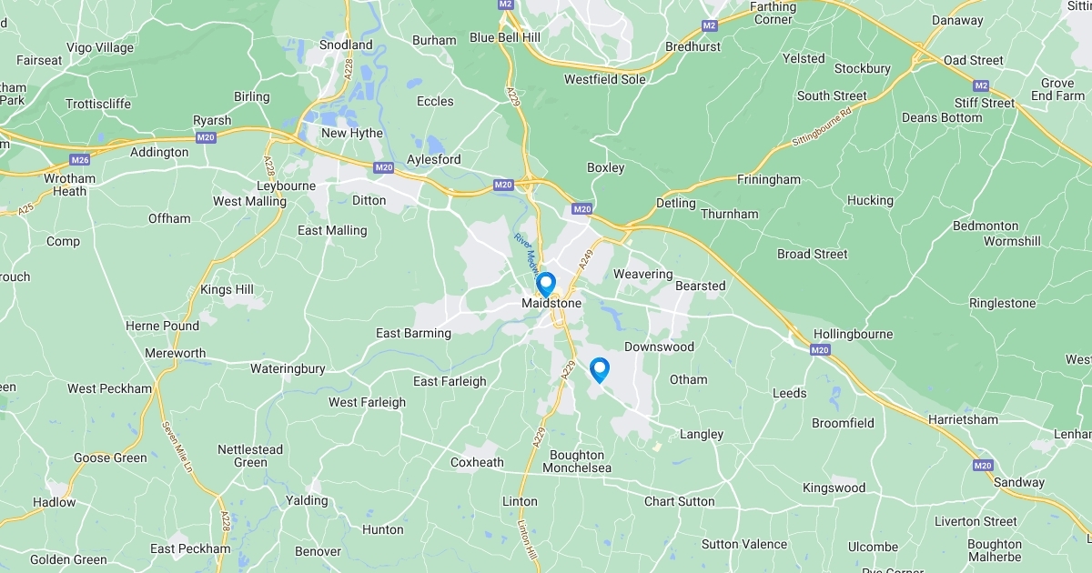
Task: Click the M20 shield near Hollingbourne
Action: click(x=820, y=349)
